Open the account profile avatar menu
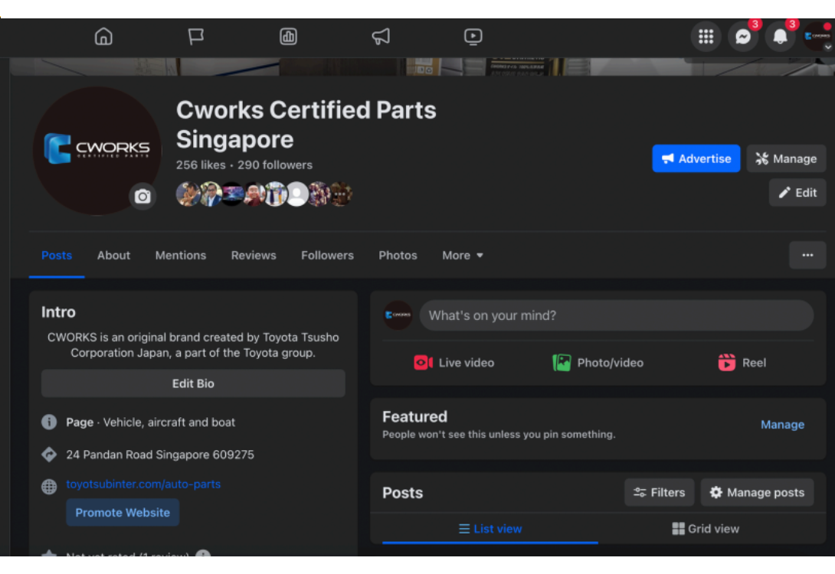This screenshot has width=835, height=574. [x=817, y=37]
